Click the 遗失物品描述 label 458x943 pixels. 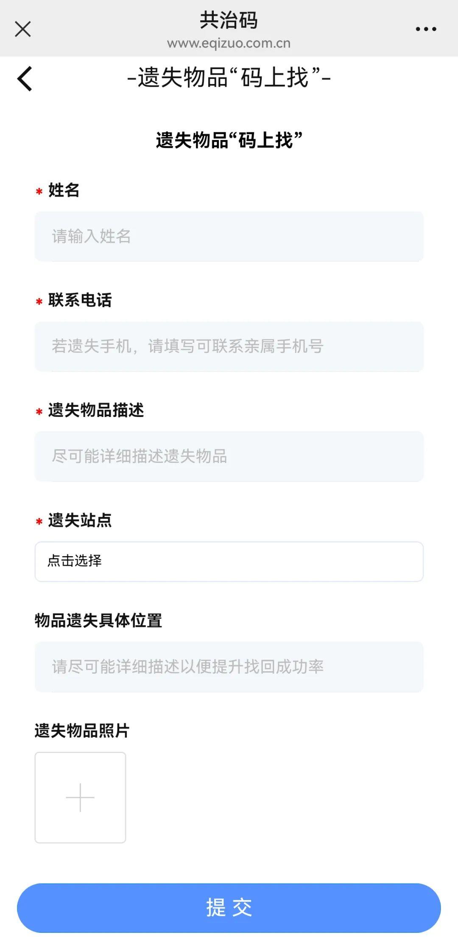click(x=96, y=410)
